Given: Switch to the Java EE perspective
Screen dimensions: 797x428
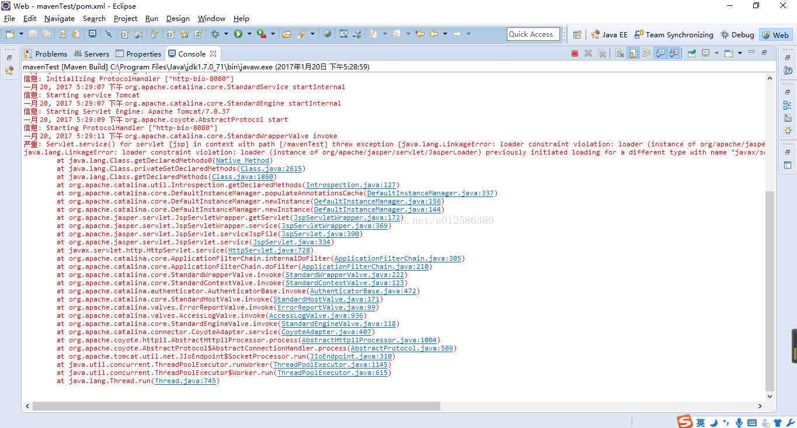Looking at the screenshot, I should 608,34.
